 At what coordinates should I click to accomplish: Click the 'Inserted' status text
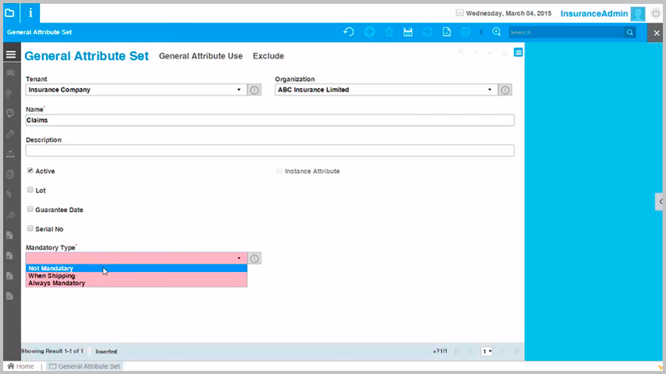[x=106, y=351]
